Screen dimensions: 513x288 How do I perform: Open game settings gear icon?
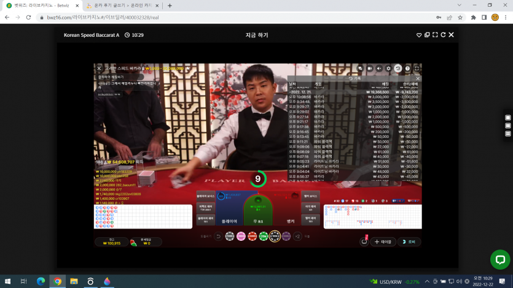[388, 69]
